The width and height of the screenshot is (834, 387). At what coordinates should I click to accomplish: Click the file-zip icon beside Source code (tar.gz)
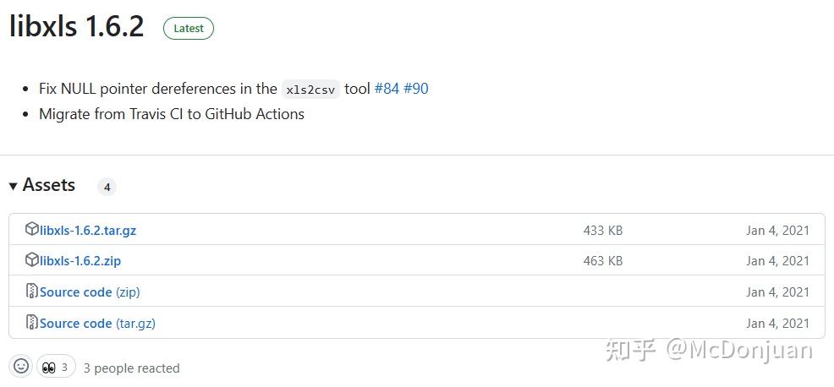tap(32, 323)
